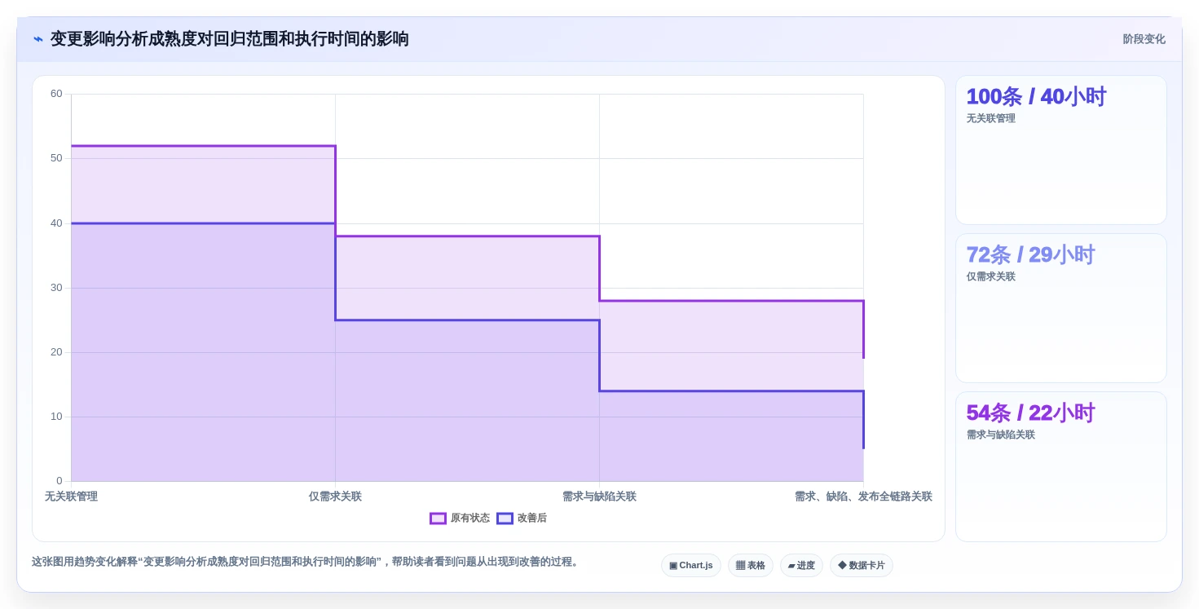The height and width of the screenshot is (609, 1199).
Task: Click the 进度 tag
Action: [801, 566]
